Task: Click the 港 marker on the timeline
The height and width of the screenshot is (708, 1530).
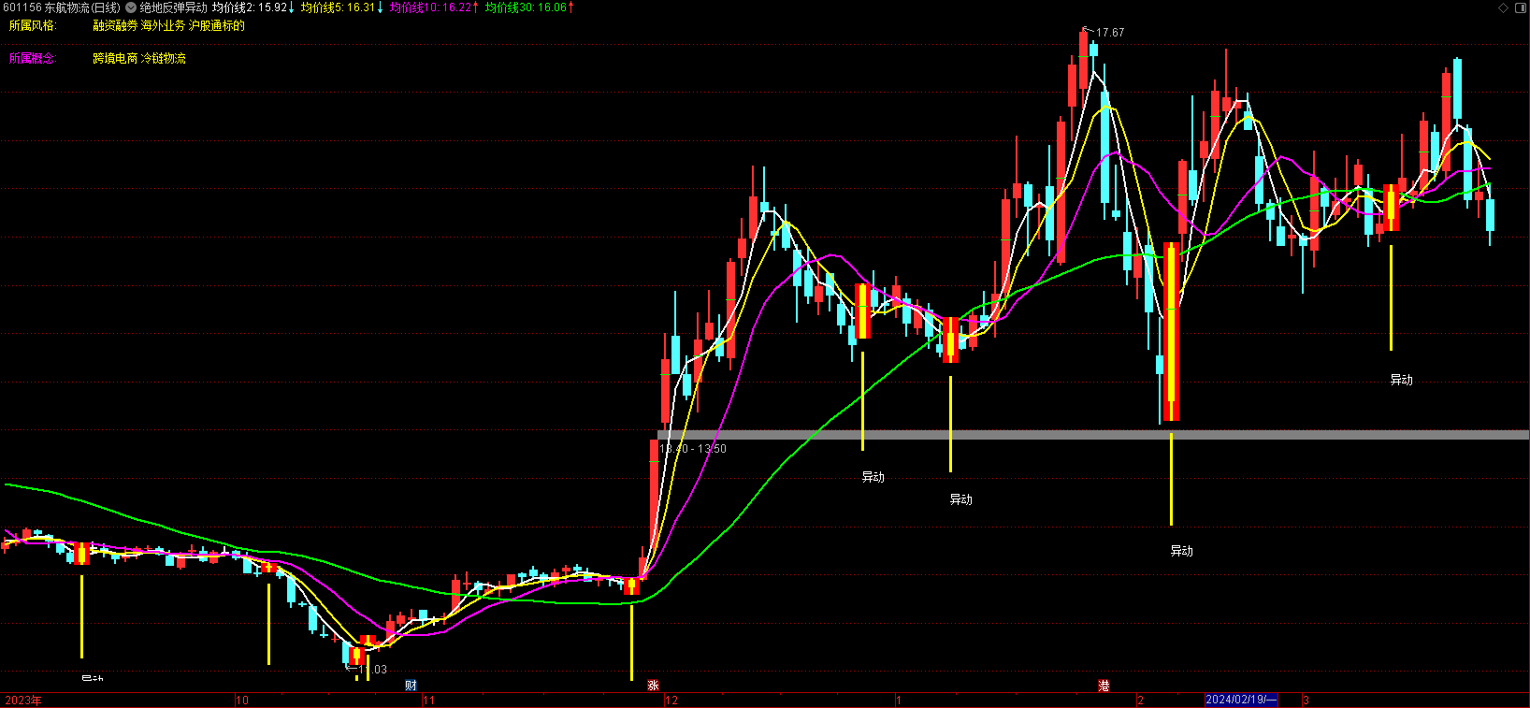Action: click(x=1104, y=686)
